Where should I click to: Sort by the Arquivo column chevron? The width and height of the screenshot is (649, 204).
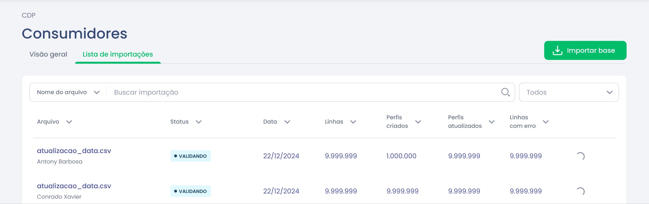[69, 122]
